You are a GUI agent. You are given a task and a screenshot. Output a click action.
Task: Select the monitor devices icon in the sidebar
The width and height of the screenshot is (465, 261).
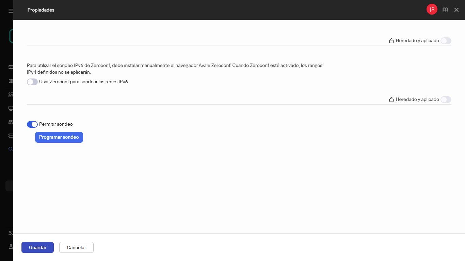click(11, 108)
